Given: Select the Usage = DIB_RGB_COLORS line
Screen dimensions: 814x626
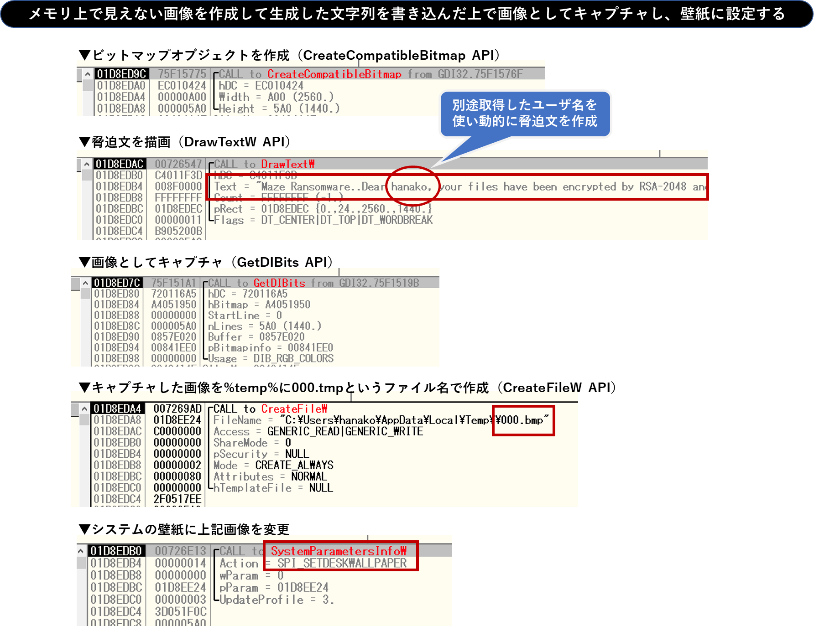Looking at the screenshot, I should 271,359.
